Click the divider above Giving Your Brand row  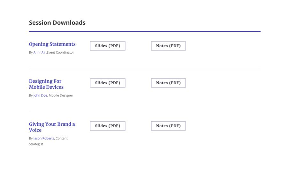coord(145,112)
